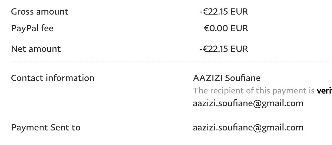Click the -€22.15 figure in Gross amount row
Viewport: 332px width, 145px height.
click(214, 12)
